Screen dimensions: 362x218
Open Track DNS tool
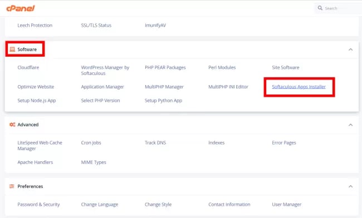point(155,142)
